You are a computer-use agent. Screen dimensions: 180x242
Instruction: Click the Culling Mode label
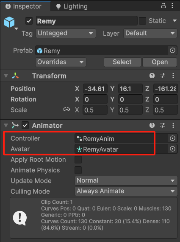(x=30, y=191)
